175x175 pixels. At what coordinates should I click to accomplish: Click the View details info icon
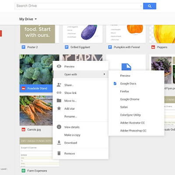59,127
